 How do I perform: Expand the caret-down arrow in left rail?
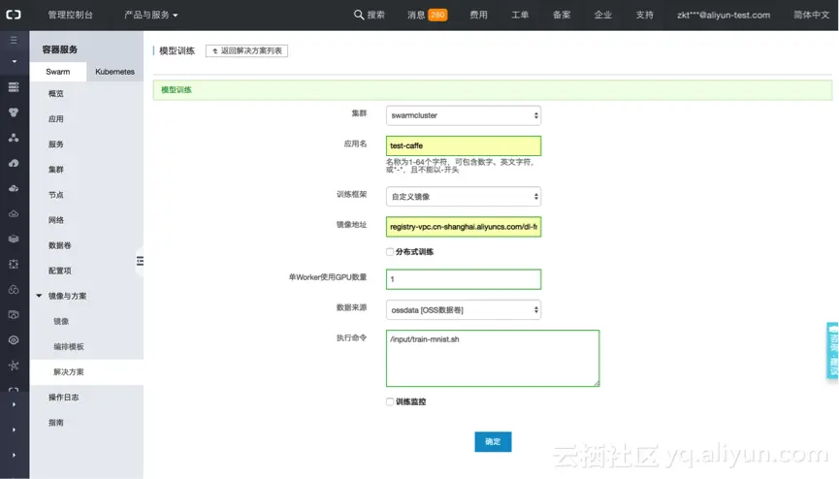tap(14, 61)
